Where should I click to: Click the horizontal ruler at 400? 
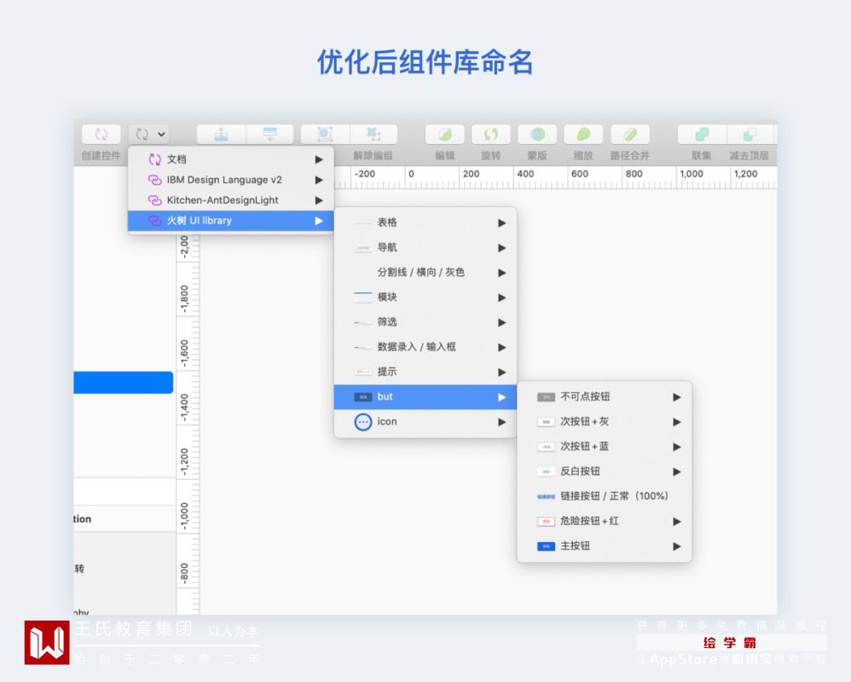coord(525,174)
